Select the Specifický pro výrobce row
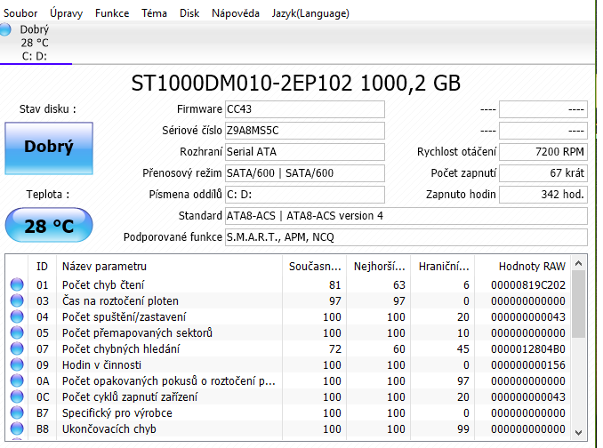603x448 pixels. click(288, 413)
